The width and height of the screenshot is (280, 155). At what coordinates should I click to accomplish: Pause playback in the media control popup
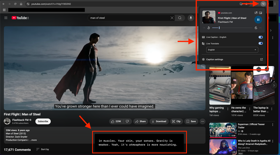coord(258,20)
